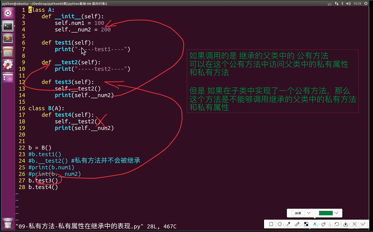
Task: Click 'def test1(self):' on line 6
Action: tap(67, 43)
